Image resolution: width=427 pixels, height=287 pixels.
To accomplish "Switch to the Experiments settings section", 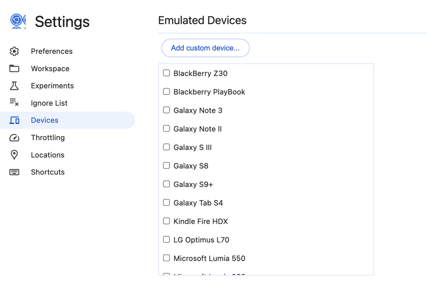I will click(53, 85).
